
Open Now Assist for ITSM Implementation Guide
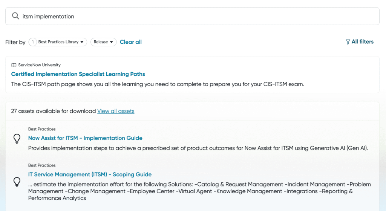pos(85,138)
